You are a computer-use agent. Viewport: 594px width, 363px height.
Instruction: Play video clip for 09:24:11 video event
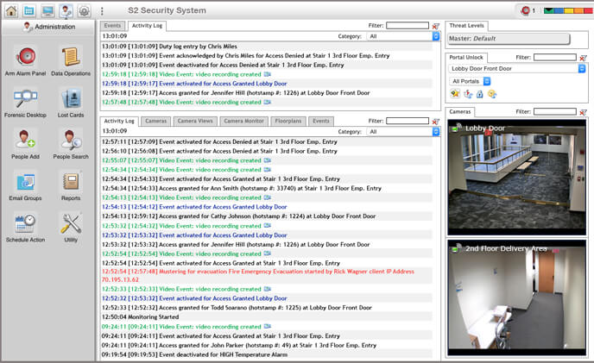pos(268,327)
